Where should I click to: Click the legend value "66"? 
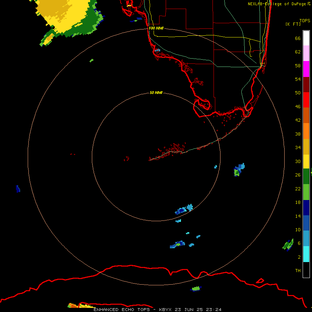[x=298, y=38]
